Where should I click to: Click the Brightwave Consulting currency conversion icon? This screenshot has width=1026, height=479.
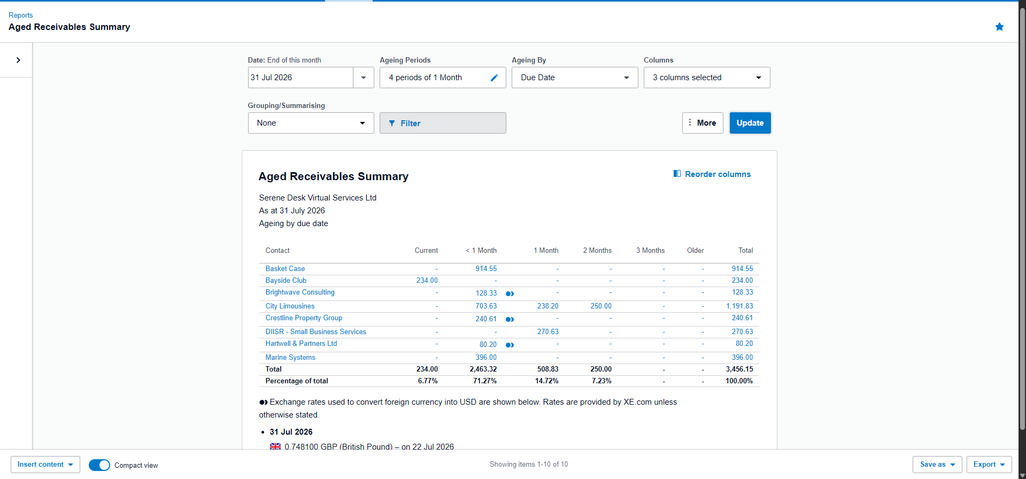[510, 293]
